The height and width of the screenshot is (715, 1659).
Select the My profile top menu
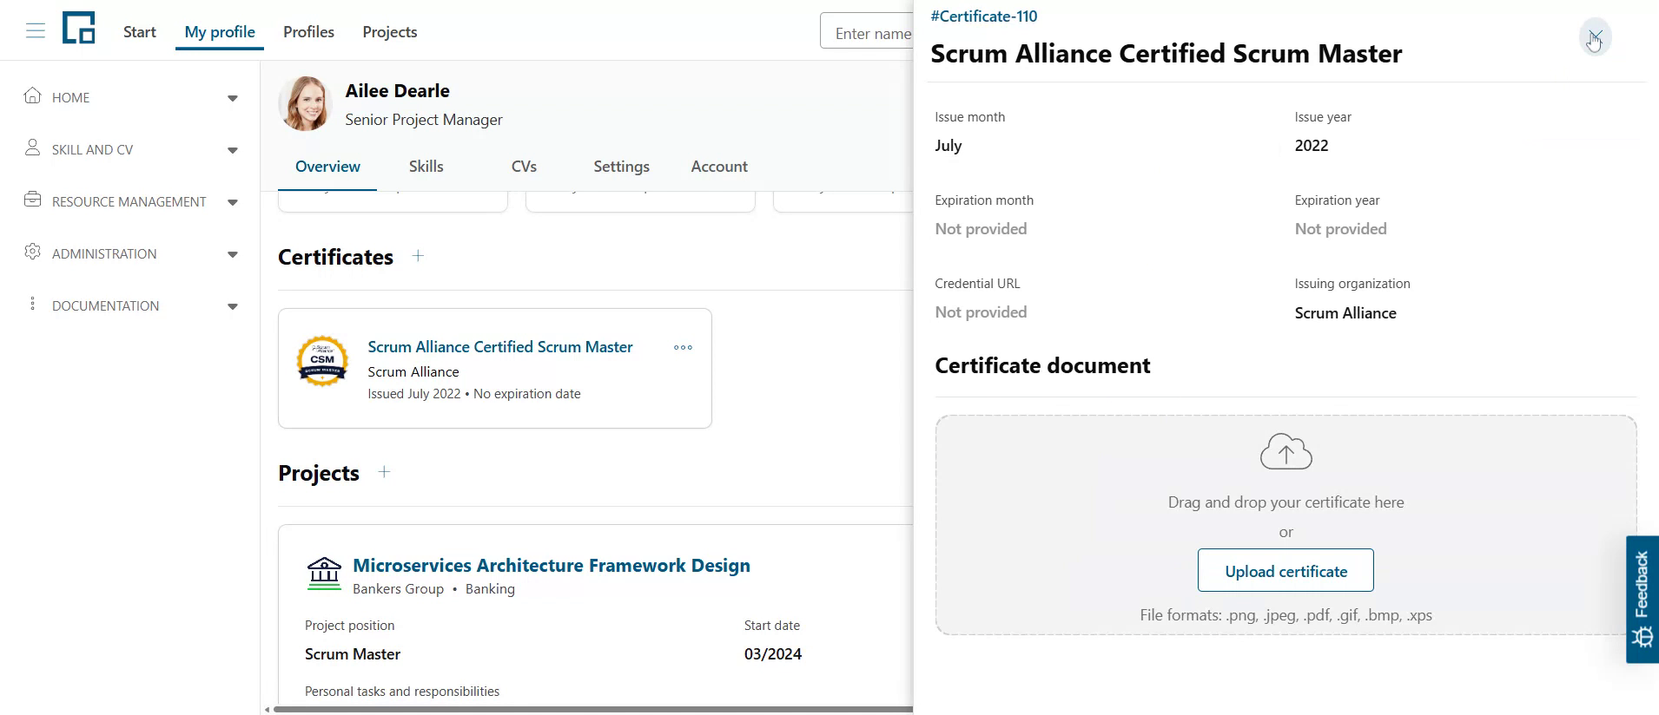pyautogui.click(x=220, y=32)
